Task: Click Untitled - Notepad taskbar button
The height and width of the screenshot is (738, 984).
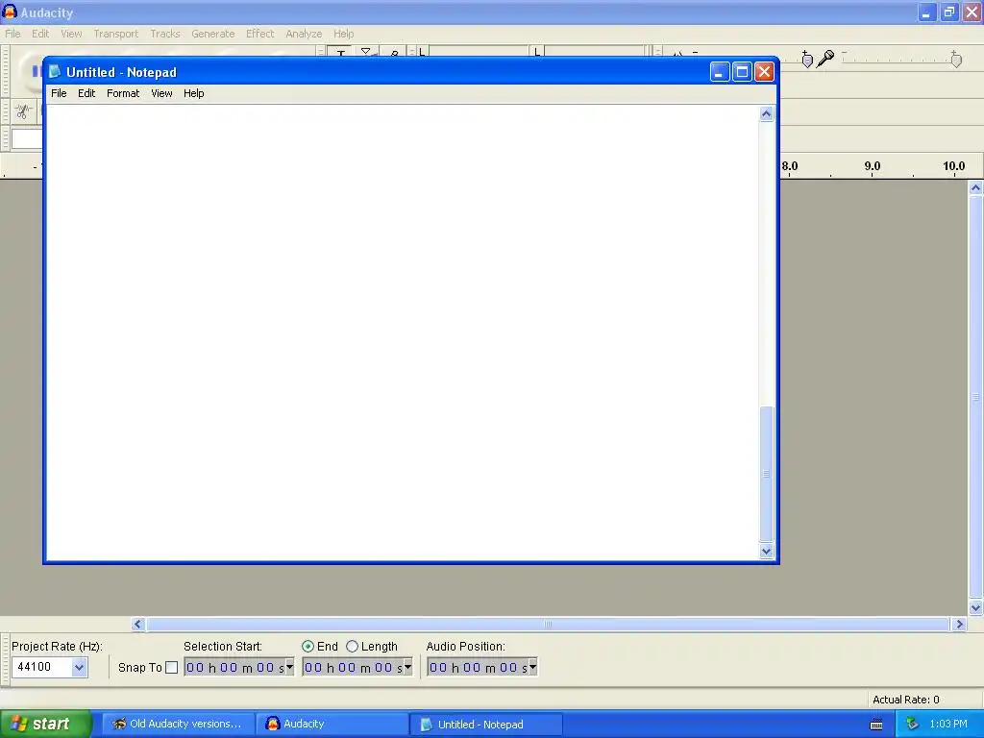Action: 485,725
